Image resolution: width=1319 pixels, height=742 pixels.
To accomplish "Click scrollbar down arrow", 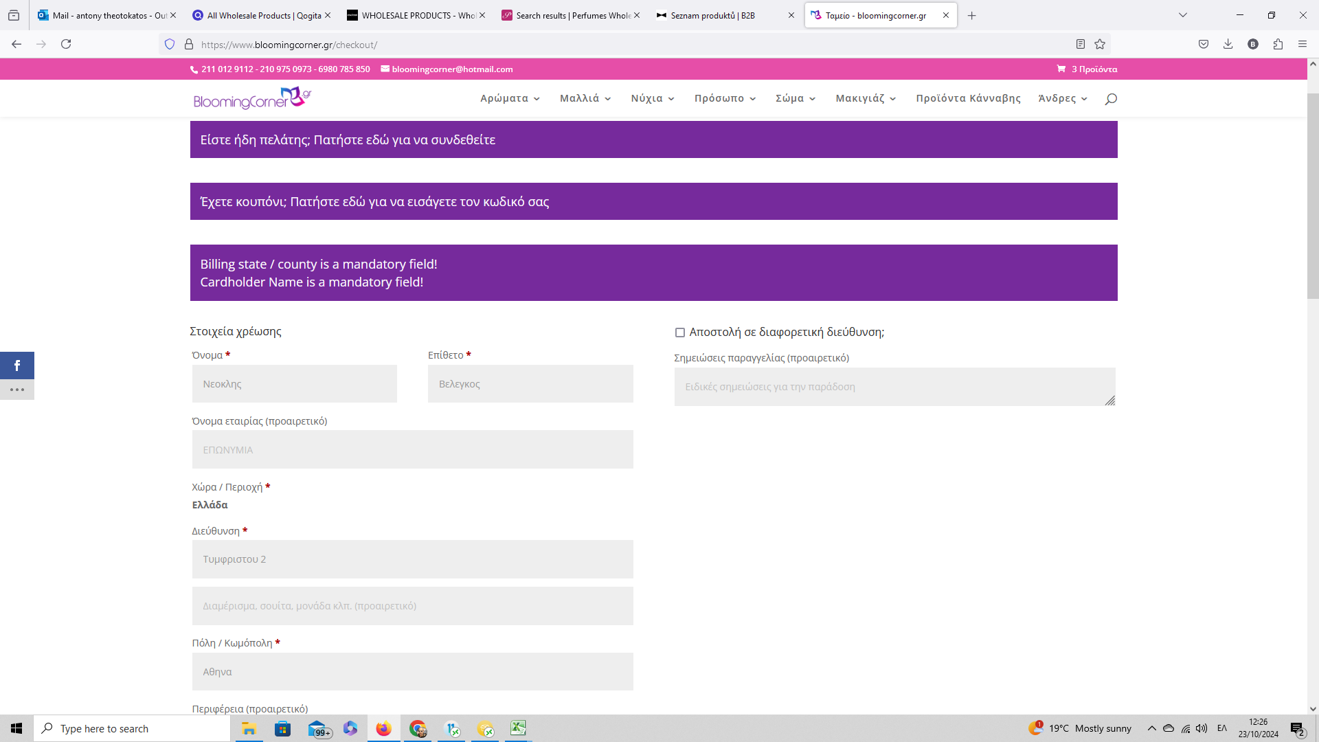I will coord(1313,709).
